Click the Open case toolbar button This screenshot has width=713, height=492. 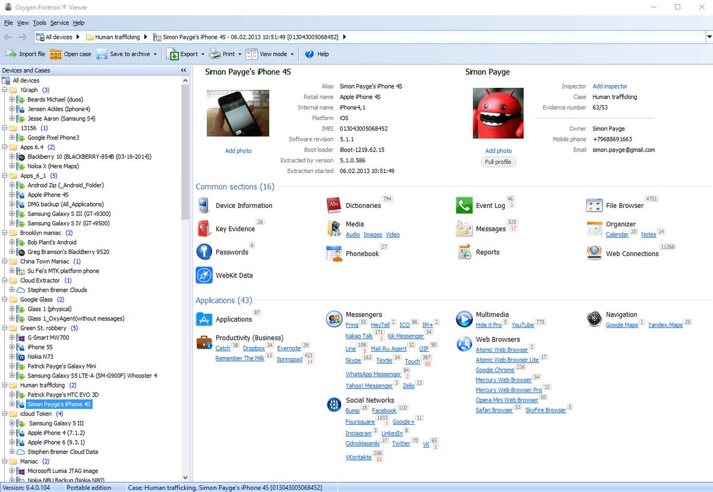(71, 53)
